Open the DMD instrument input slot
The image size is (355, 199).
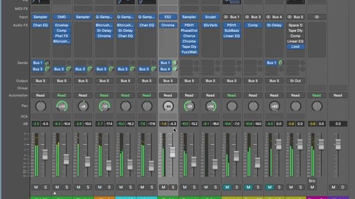62,17
